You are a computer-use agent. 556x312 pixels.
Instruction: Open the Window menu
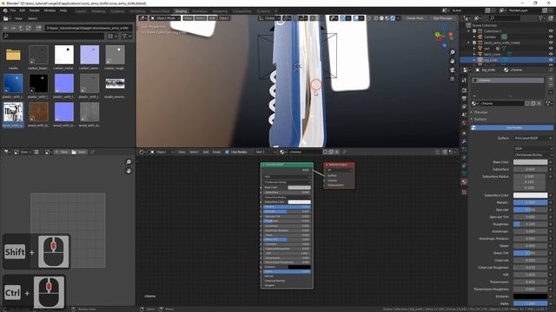tap(50, 10)
